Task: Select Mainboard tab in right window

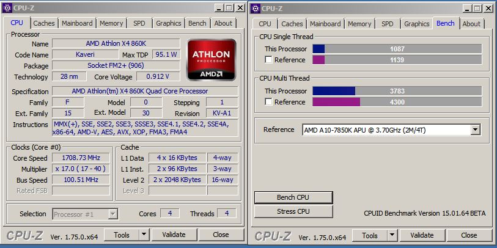Action: (x=325, y=24)
